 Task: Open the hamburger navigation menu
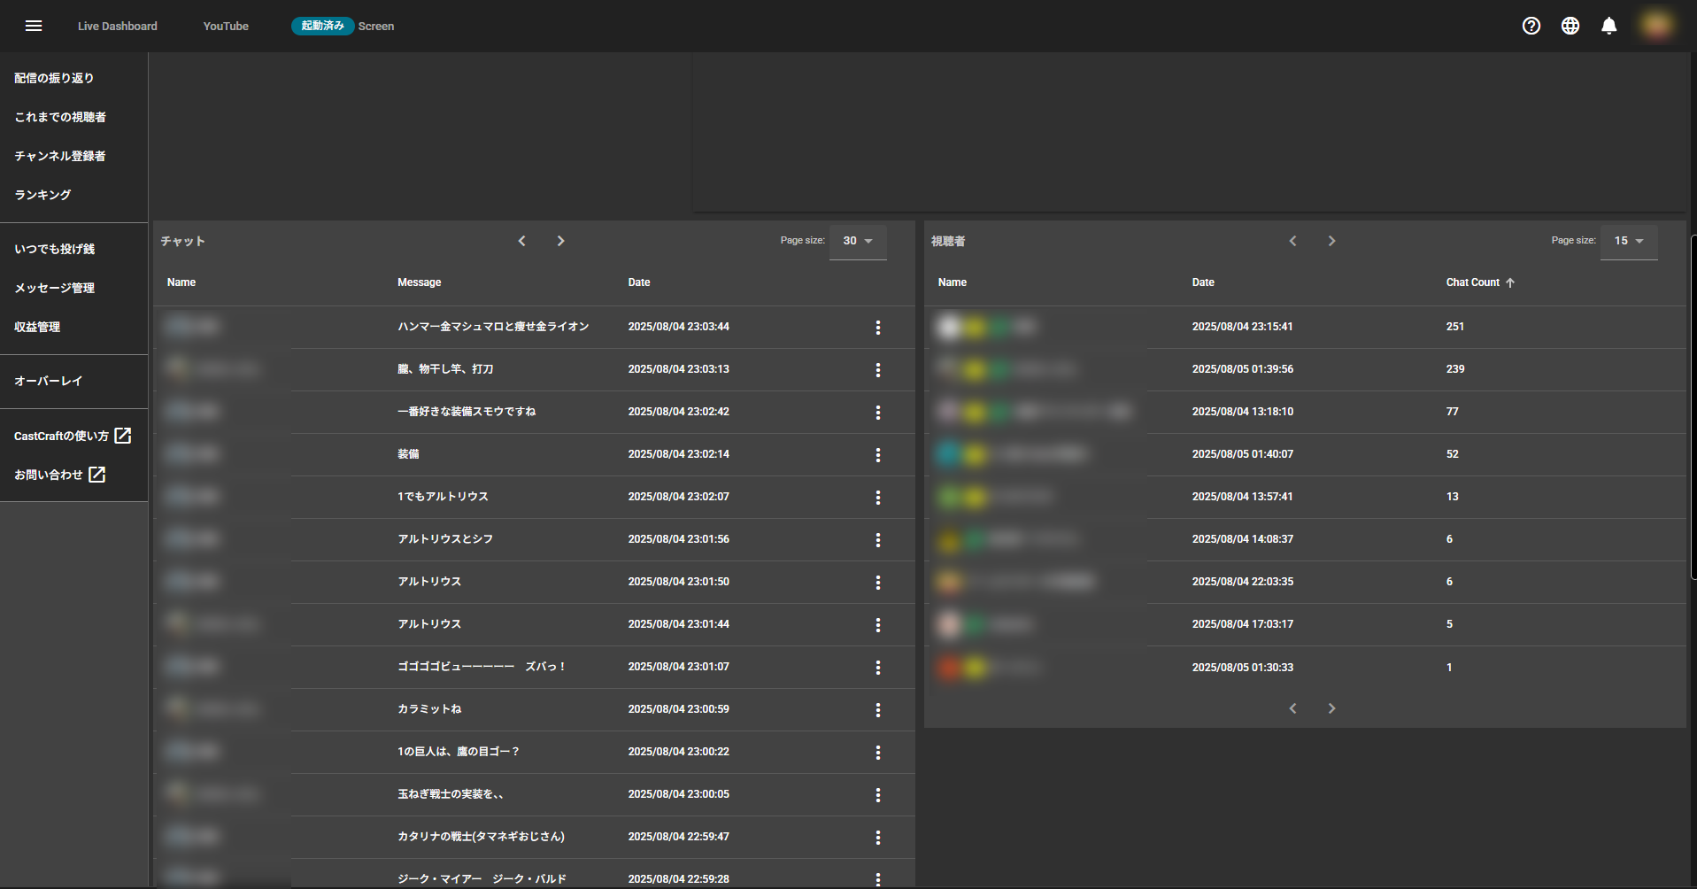(34, 26)
